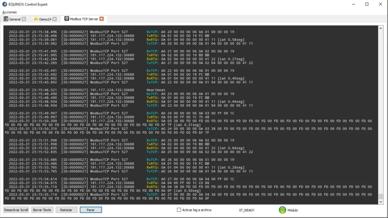388x218 pixels.
Task: Click the EQUINOX app icon in title bar
Action: 5,4
